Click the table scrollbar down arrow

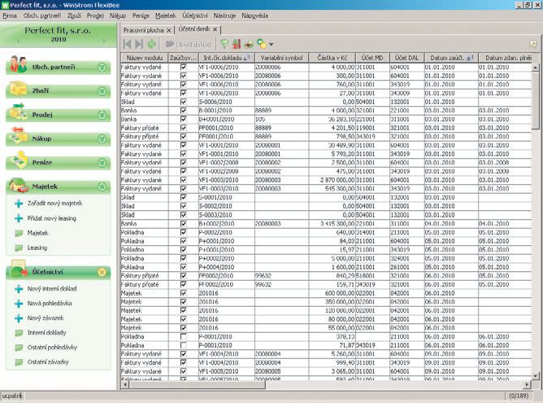[535, 375]
